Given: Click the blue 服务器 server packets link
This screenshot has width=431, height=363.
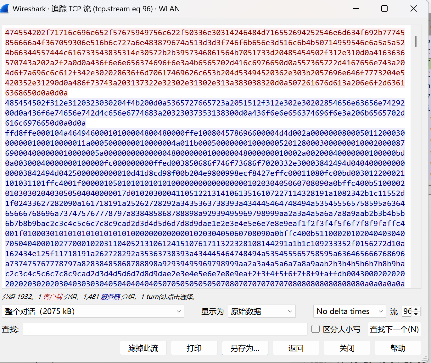Looking at the screenshot, I should coord(110,296).
